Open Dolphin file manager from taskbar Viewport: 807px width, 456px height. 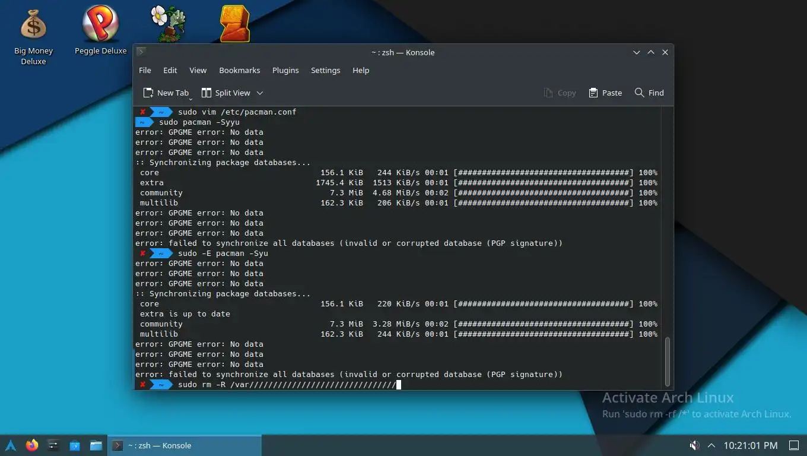point(96,445)
